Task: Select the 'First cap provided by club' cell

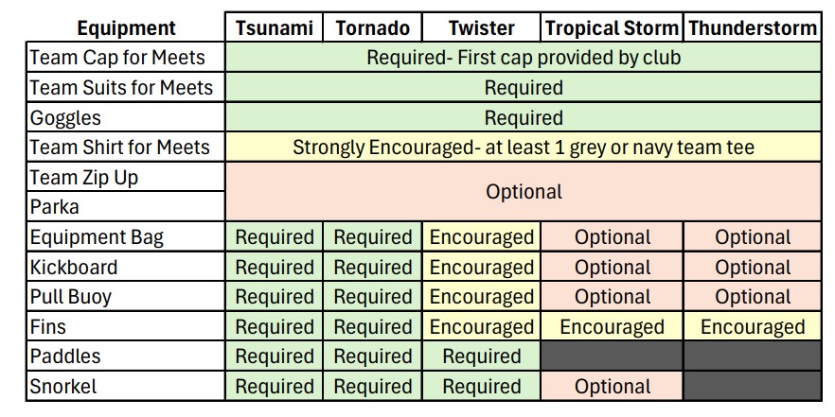Action: click(x=524, y=58)
